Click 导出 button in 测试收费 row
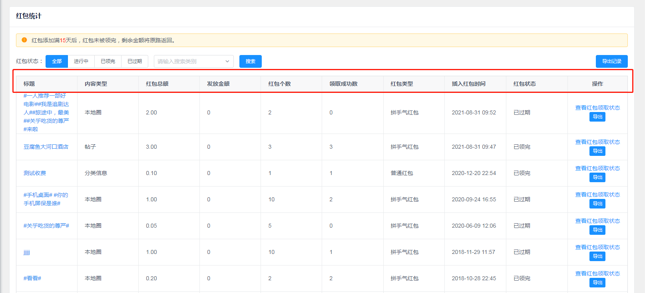 click(x=597, y=177)
